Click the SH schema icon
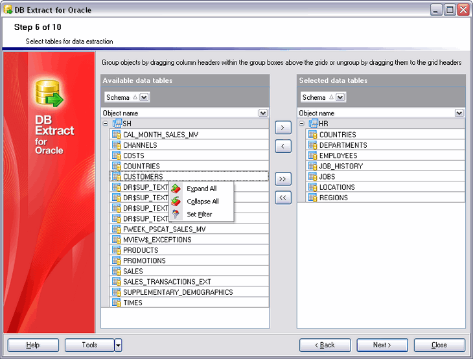 117,123
